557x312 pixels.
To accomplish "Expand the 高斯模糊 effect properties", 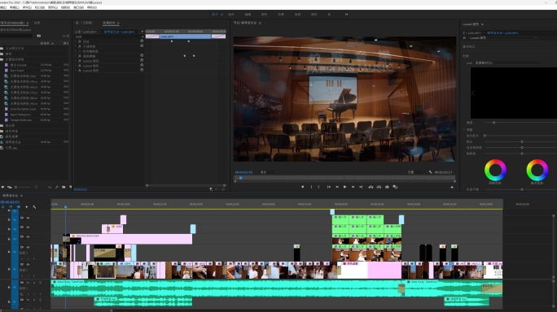I will coord(75,56).
